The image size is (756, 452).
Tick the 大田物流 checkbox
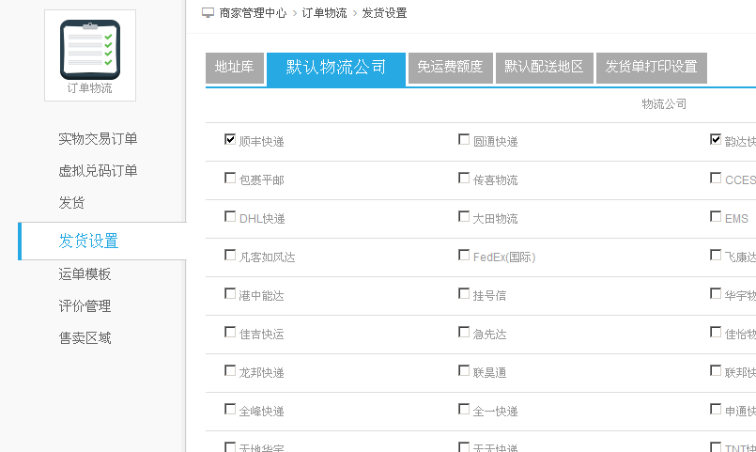(x=464, y=216)
